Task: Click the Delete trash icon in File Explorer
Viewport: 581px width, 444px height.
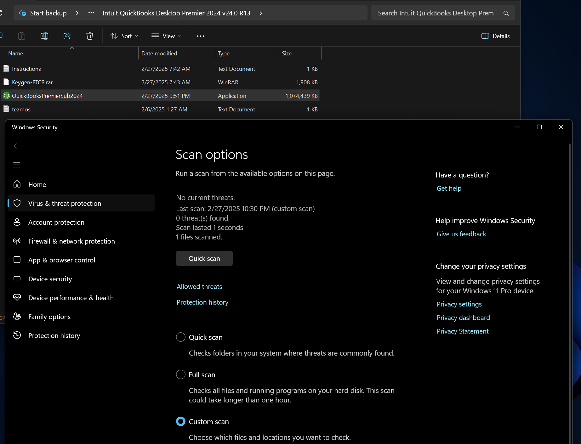Action: pyautogui.click(x=90, y=36)
